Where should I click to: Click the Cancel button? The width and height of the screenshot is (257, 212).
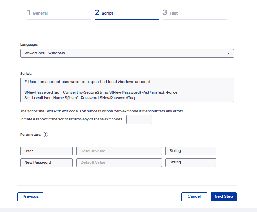click(194, 197)
